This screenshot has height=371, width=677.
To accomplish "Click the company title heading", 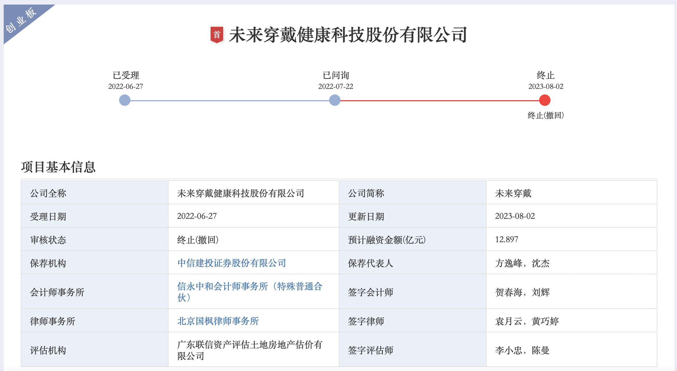I will 348,35.
